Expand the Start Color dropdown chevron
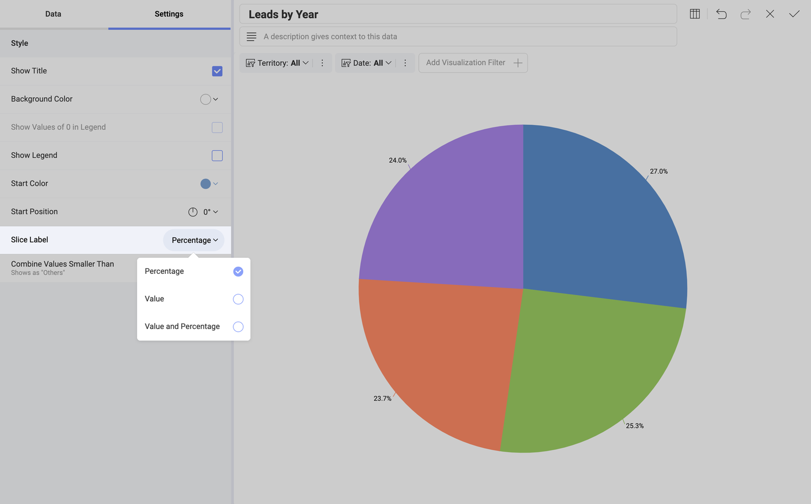Viewport: 811px width, 504px height. tap(216, 184)
